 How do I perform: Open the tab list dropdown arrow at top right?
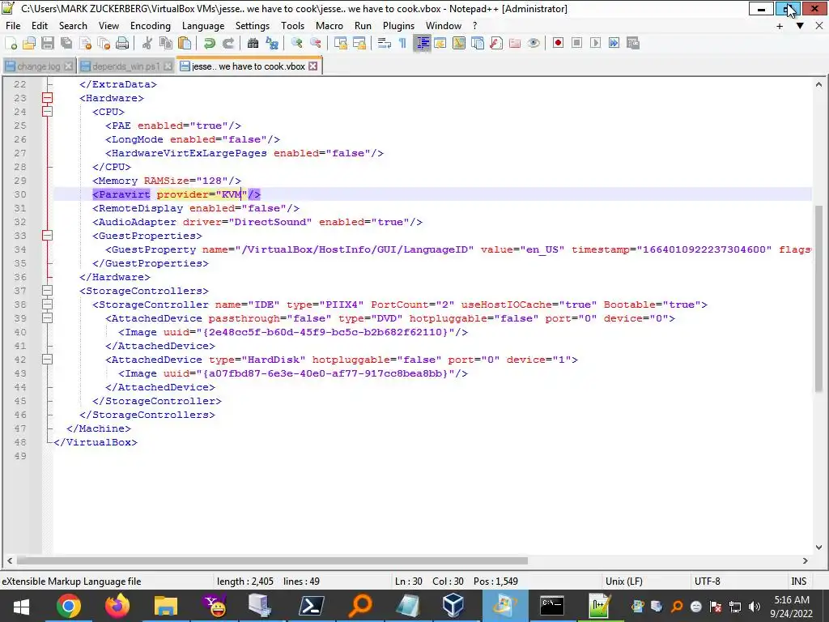[x=800, y=25]
